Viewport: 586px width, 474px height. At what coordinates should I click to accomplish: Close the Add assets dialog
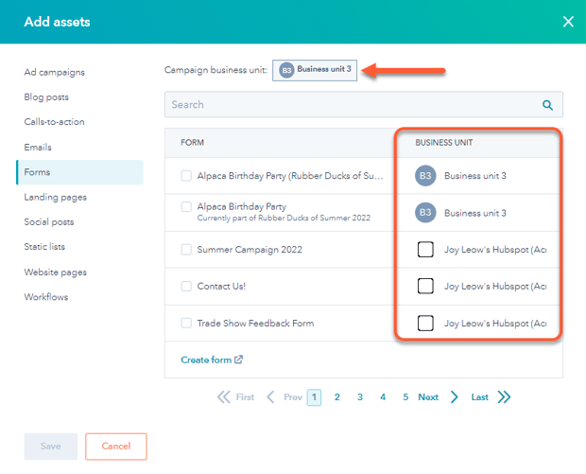coord(568,22)
